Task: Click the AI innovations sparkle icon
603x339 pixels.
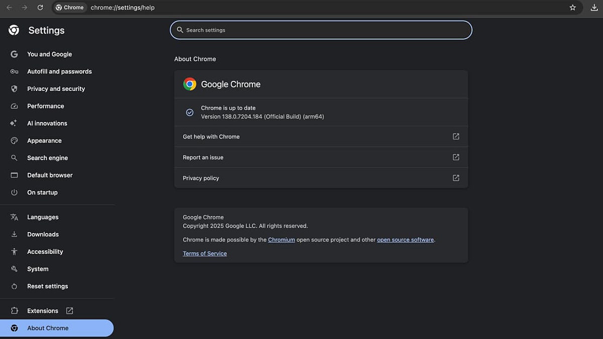Action: click(14, 123)
